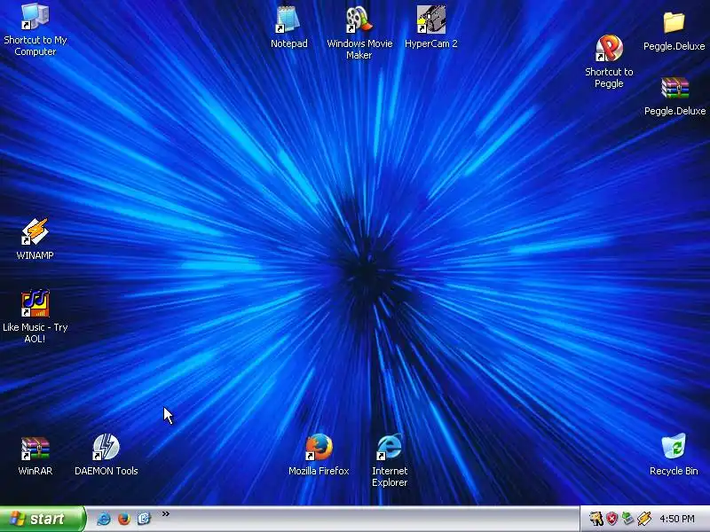This screenshot has width=710, height=532.
Task: Click the green device tray icon
Action: (627, 519)
